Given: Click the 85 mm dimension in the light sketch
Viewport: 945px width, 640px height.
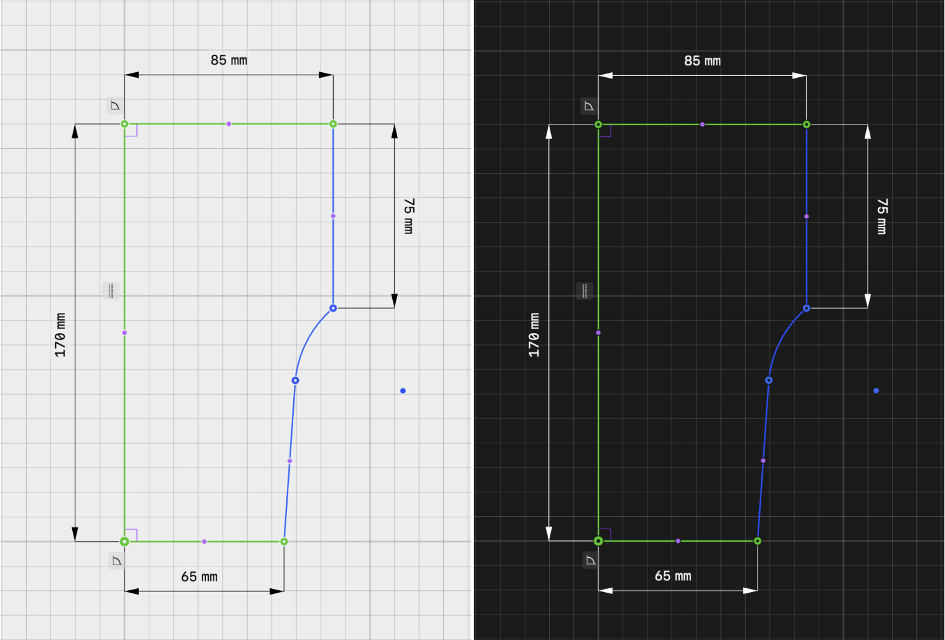Looking at the screenshot, I should coord(229,60).
